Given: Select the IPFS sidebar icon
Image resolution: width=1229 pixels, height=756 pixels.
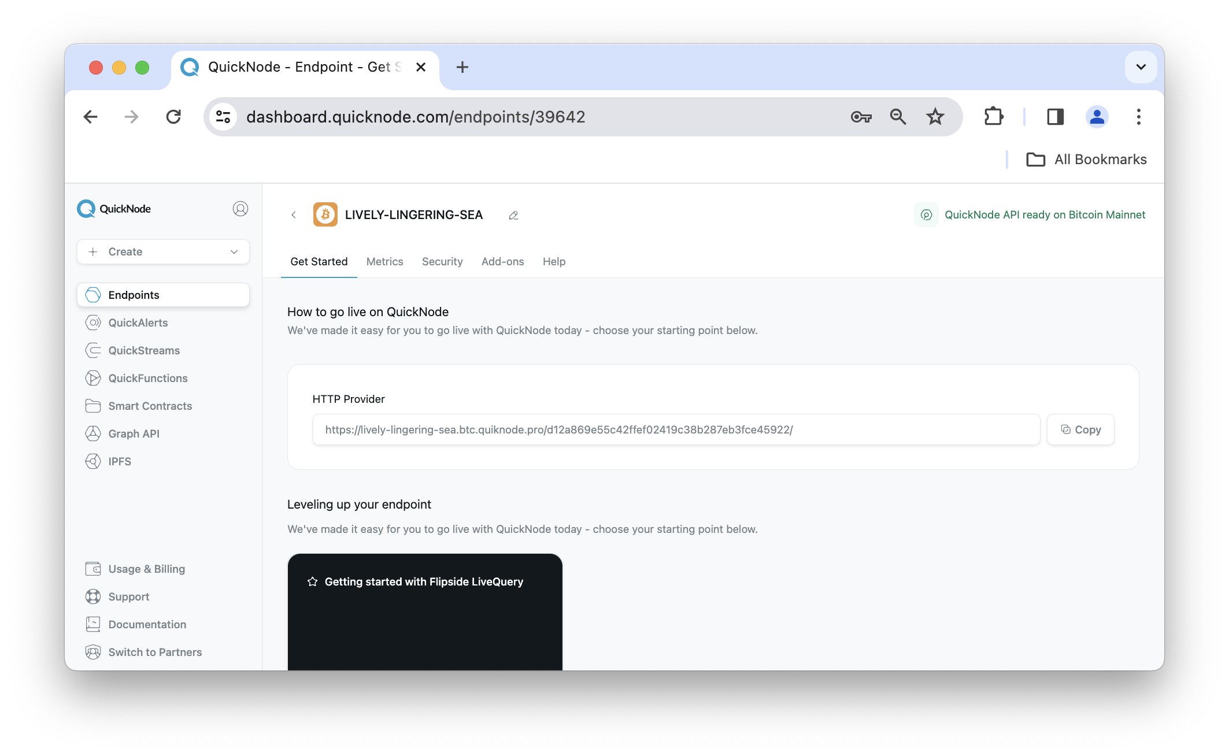Looking at the screenshot, I should point(93,461).
